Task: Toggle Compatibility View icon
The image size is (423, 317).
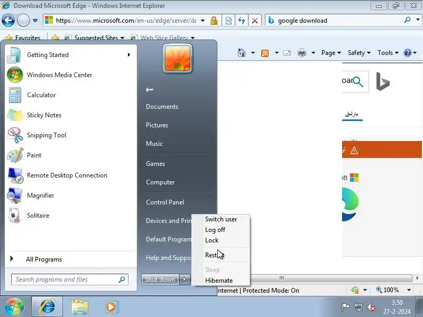Action: click(228, 21)
